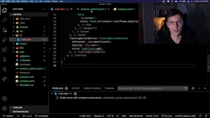Click the Go Live status button
The height and width of the screenshot is (118, 210).
click(167, 116)
